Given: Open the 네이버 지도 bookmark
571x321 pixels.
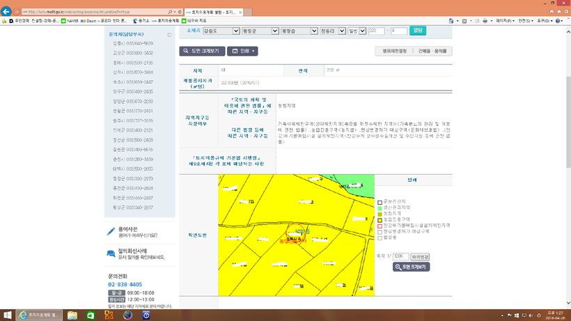Looking at the screenshot, I should [194, 21].
